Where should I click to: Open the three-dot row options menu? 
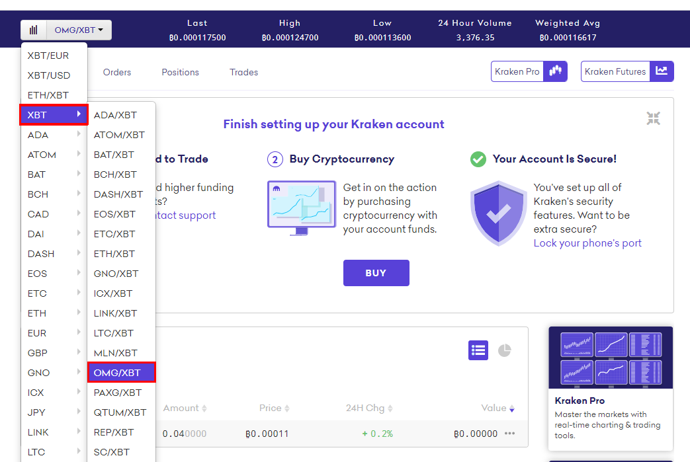[509, 434]
